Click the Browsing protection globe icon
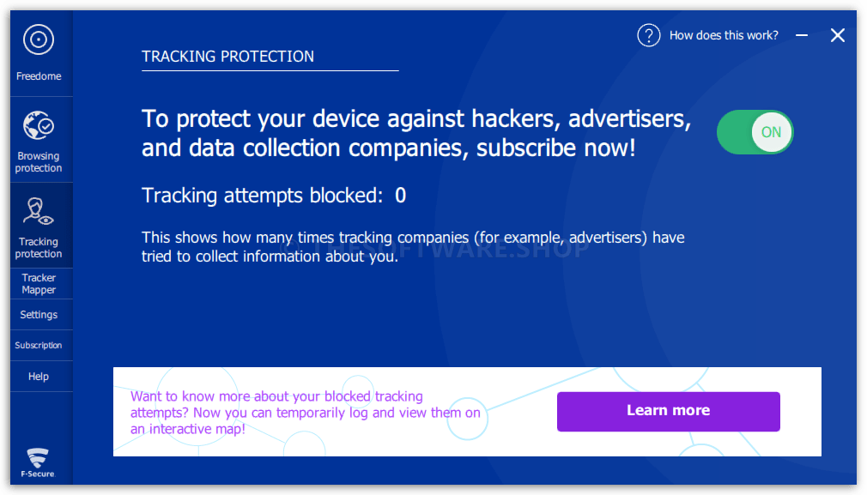Screen dimensions: 867x495 tap(38, 125)
